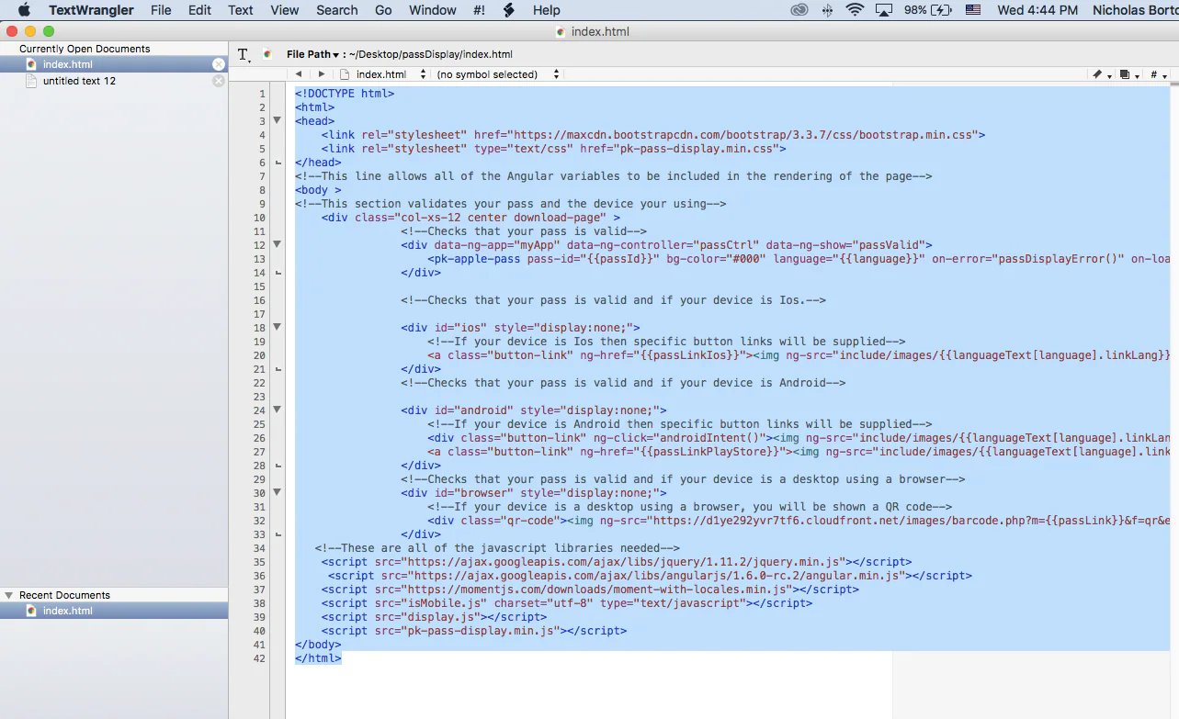1179x719 pixels.
Task: Open the scripts menu icon
Action: point(508,10)
